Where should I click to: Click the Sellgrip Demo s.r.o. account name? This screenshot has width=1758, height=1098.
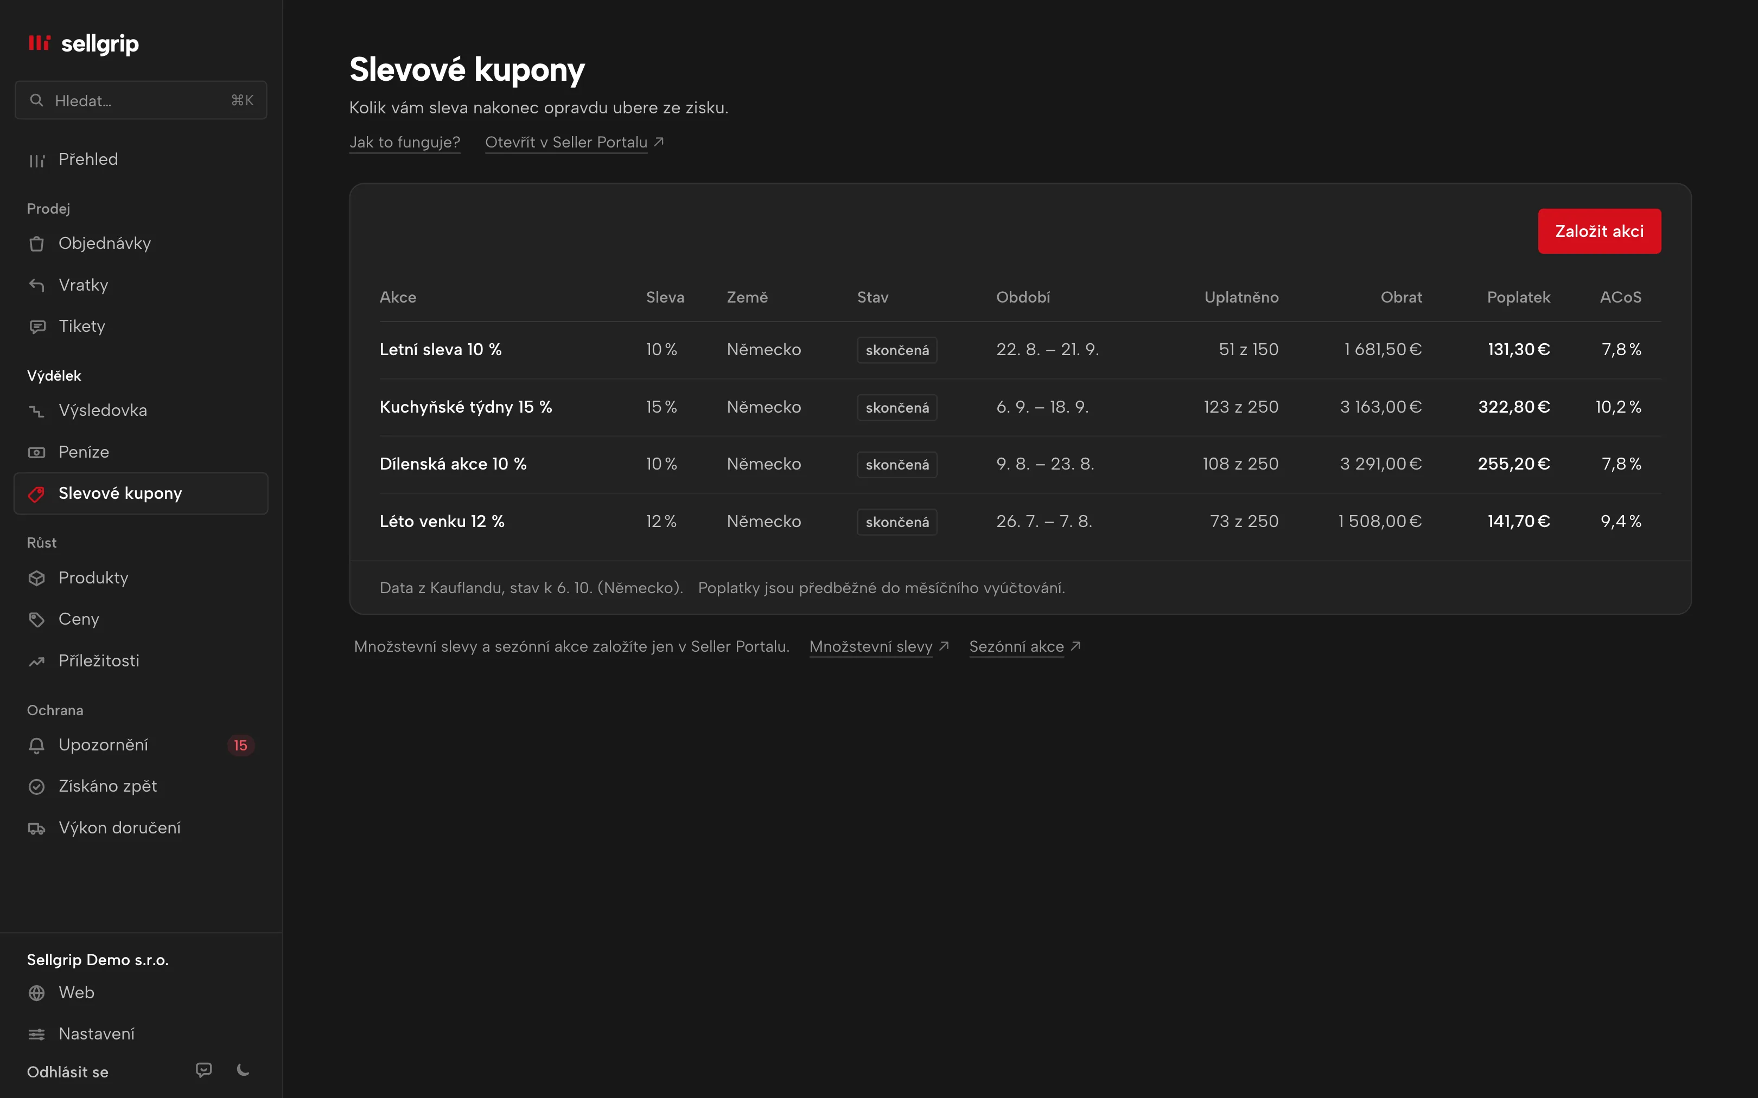coord(98,960)
